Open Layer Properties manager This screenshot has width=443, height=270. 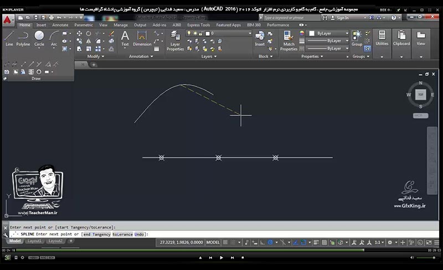(x=175, y=41)
